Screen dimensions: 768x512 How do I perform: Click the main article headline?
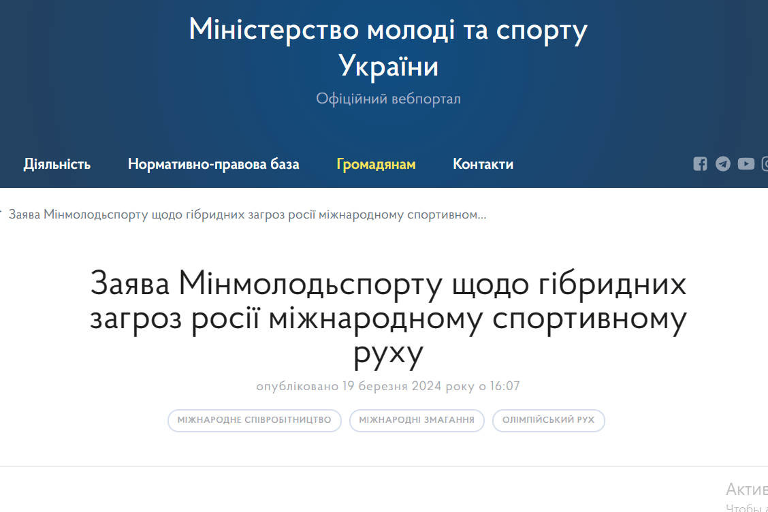tap(388, 319)
